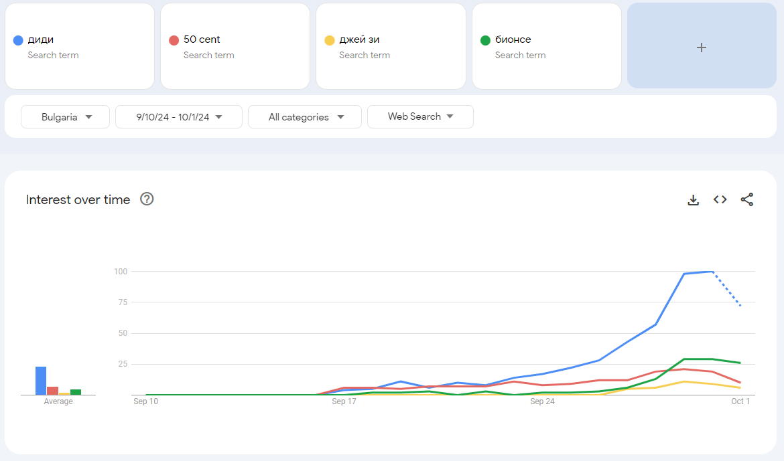Click the blue dot next to диди

17,39
